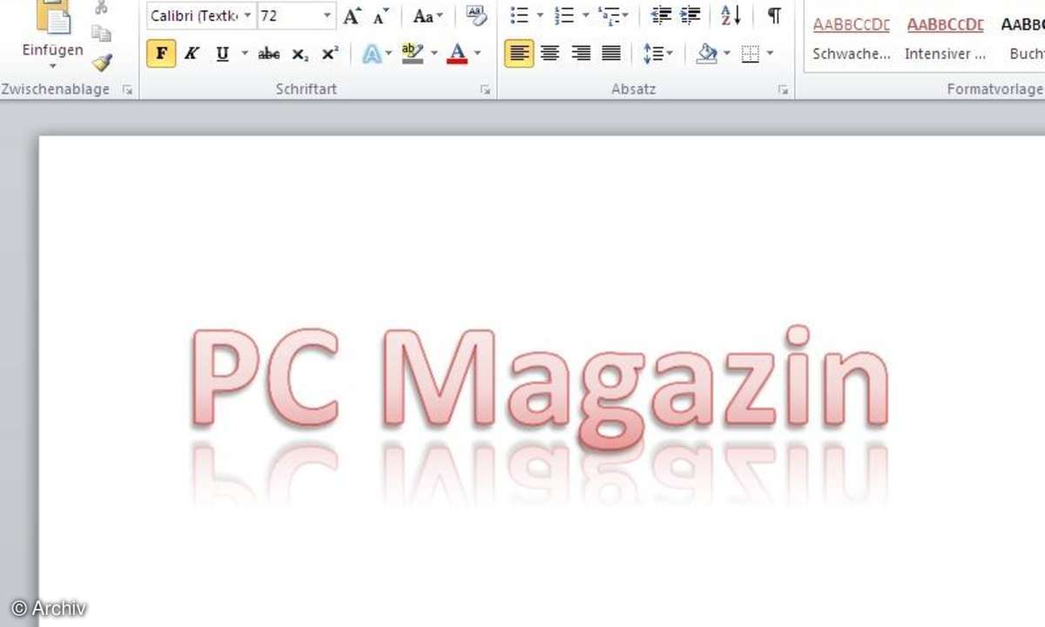Open the Zwischenablage dialog launcher
The image size is (1045, 627).
[127, 90]
